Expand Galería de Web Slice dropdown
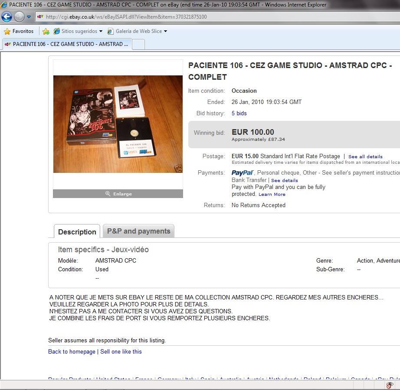Viewport: 400px width, 390px height. point(166,31)
